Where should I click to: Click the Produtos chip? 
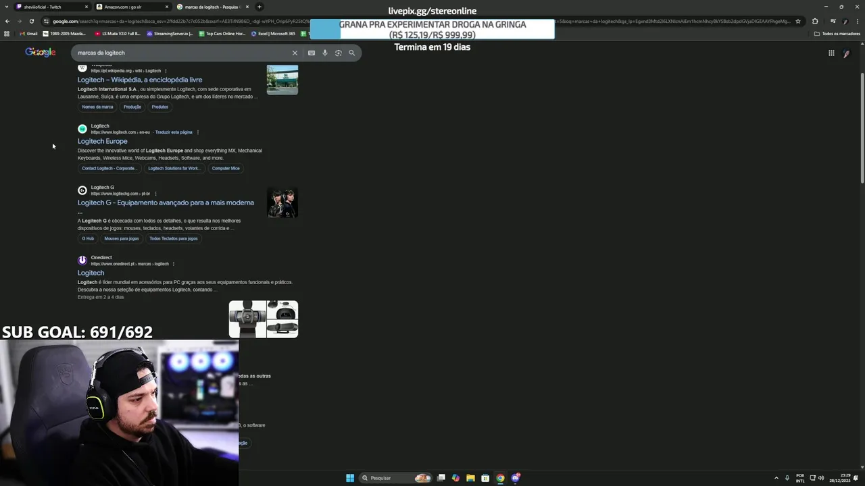160,107
